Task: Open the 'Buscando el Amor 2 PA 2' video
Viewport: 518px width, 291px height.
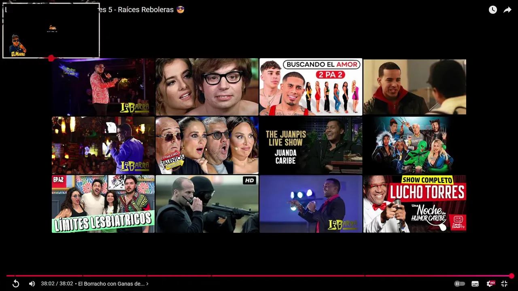Action: (311, 87)
